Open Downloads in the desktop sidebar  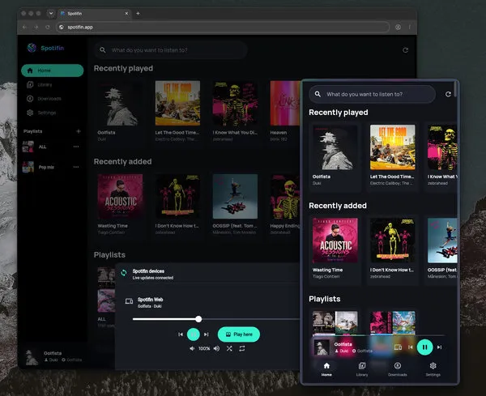(44, 99)
